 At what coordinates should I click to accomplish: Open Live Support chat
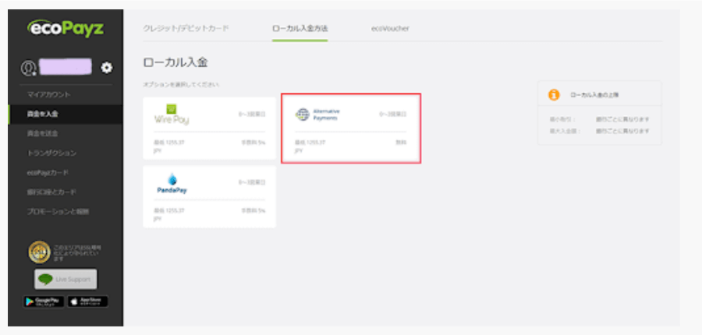66,279
